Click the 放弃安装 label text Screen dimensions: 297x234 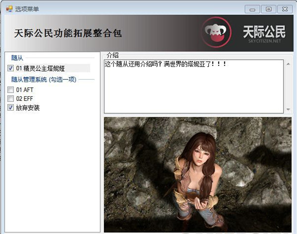click(x=28, y=108)
